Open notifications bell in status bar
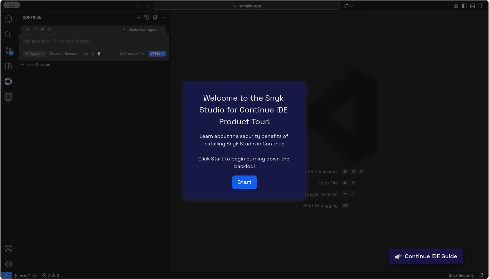489x279 pixels. [x=481, y=275]
